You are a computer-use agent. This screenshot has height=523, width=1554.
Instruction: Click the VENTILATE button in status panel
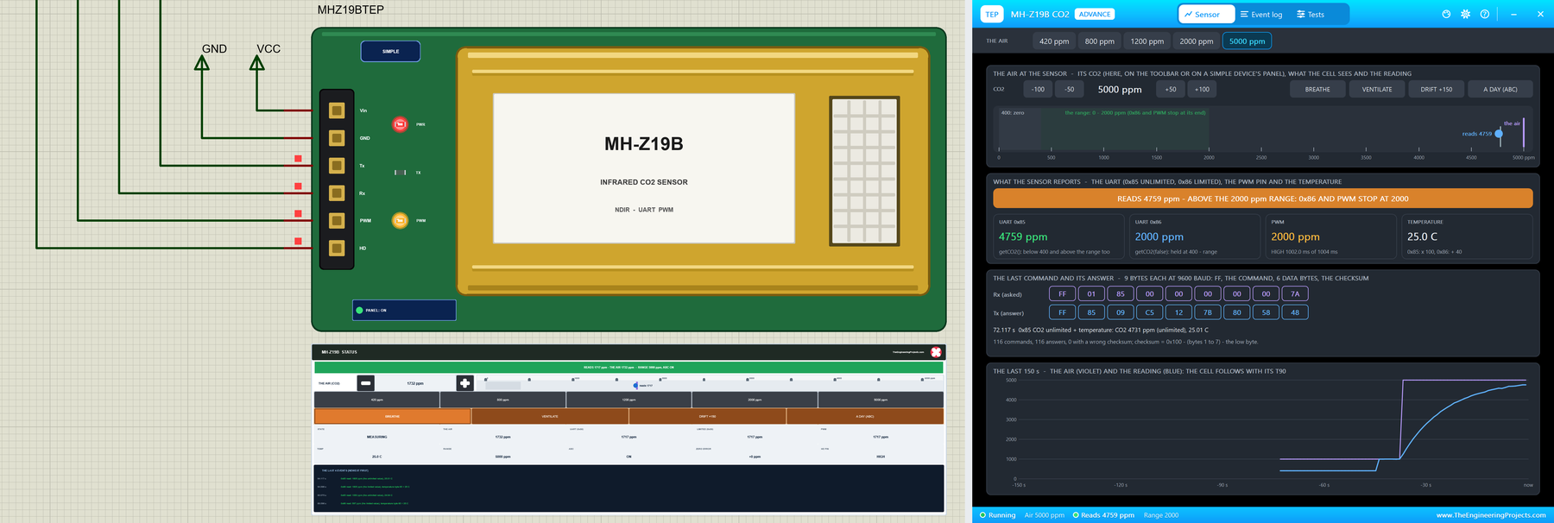[550, 416]
